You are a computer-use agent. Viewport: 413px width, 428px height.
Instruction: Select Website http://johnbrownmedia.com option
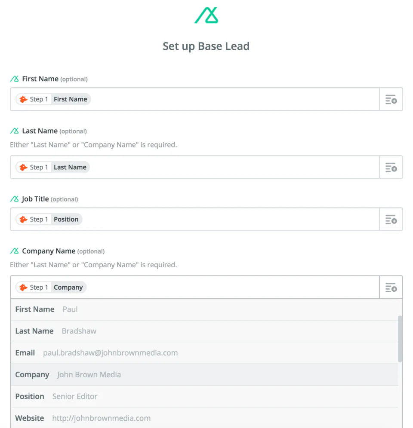[204, 418]
